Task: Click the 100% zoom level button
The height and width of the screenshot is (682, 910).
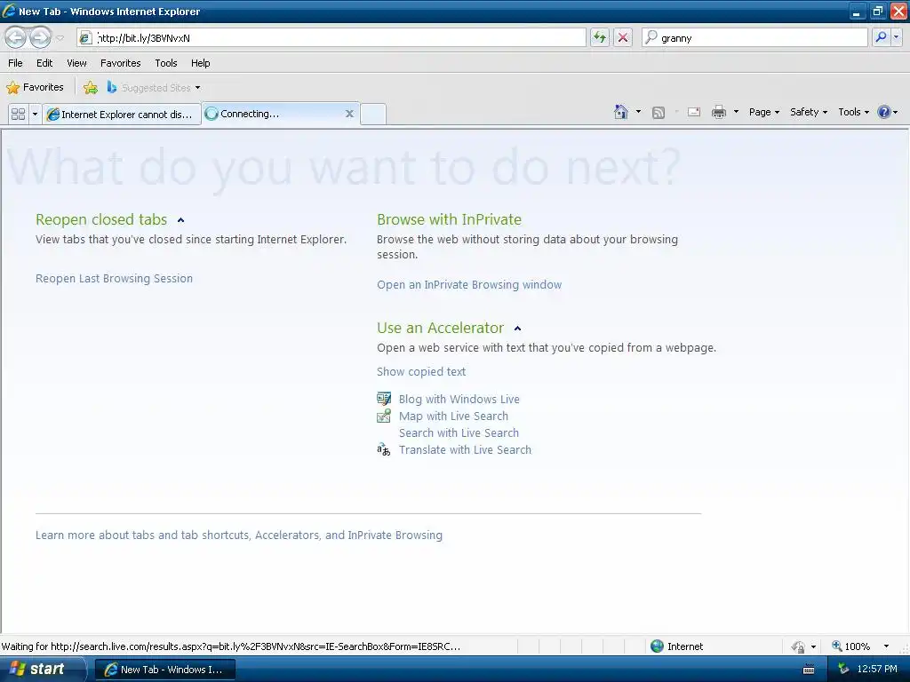Action: (850, 646)
